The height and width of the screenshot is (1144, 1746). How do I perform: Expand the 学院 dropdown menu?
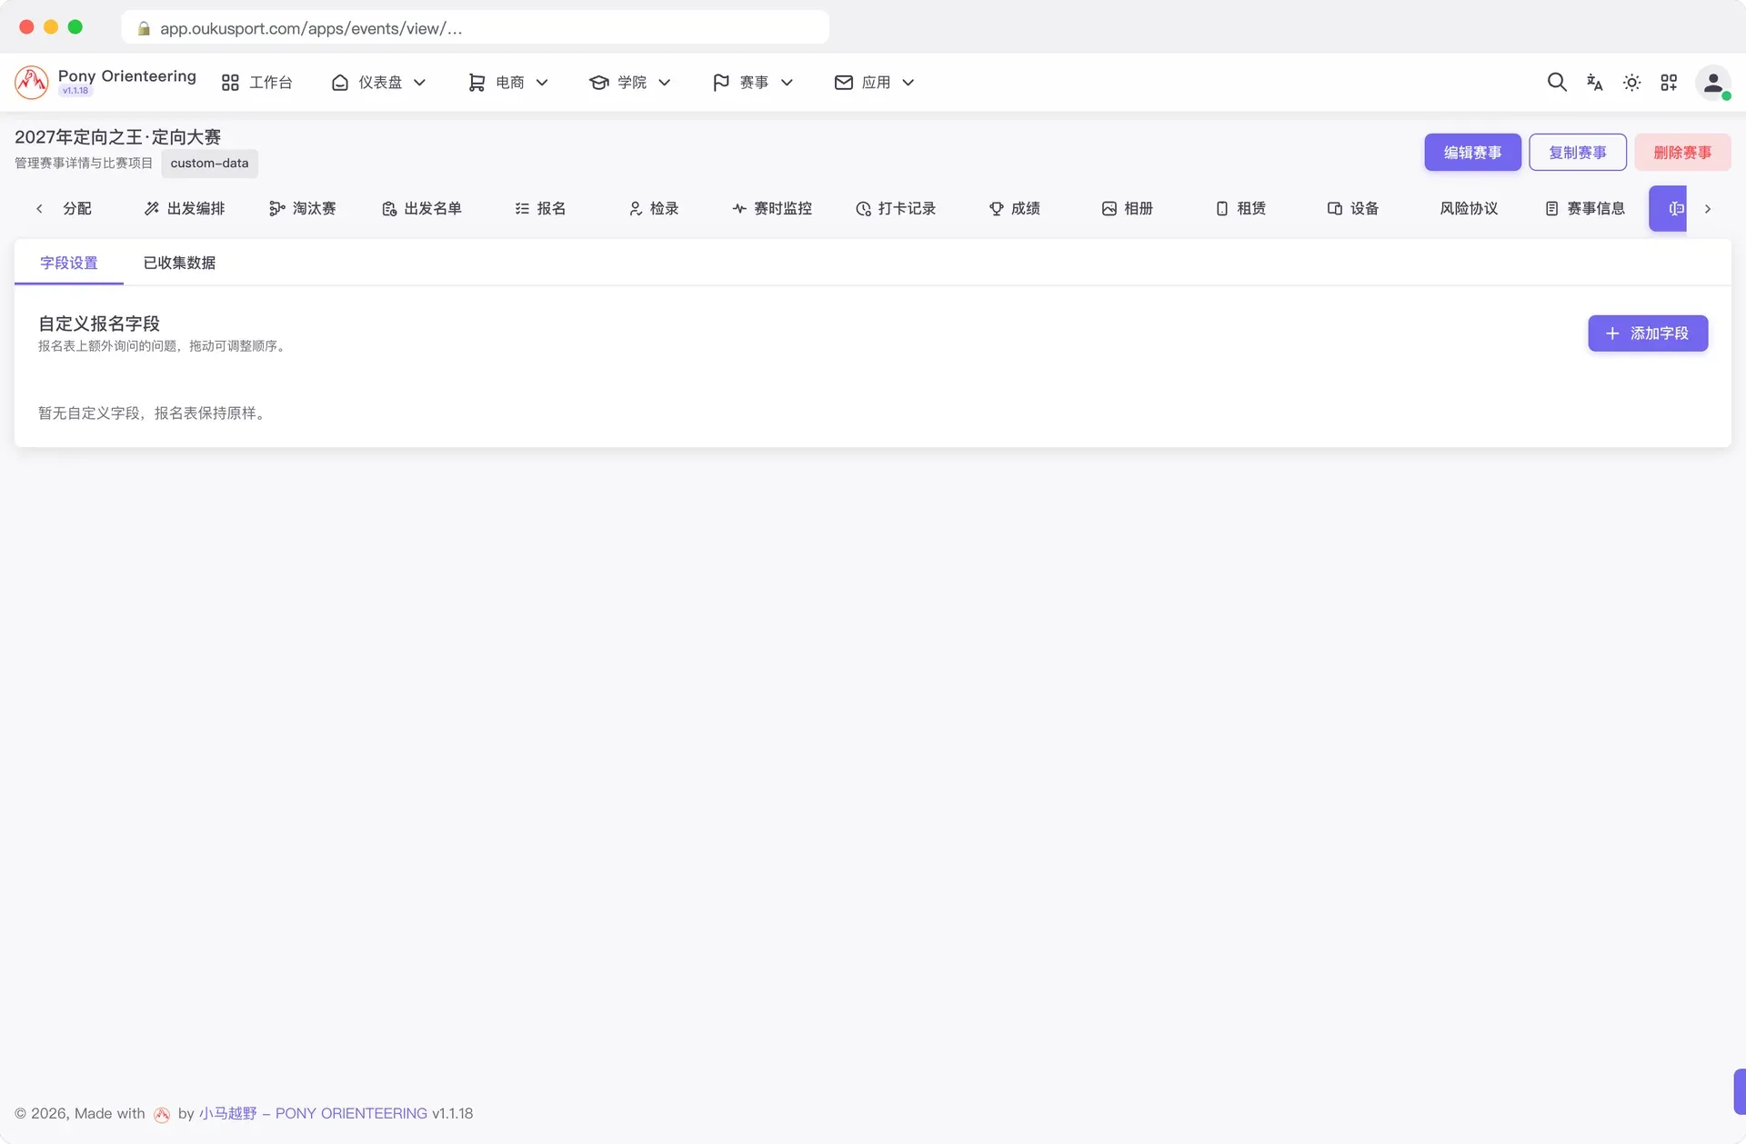[630, 83]
